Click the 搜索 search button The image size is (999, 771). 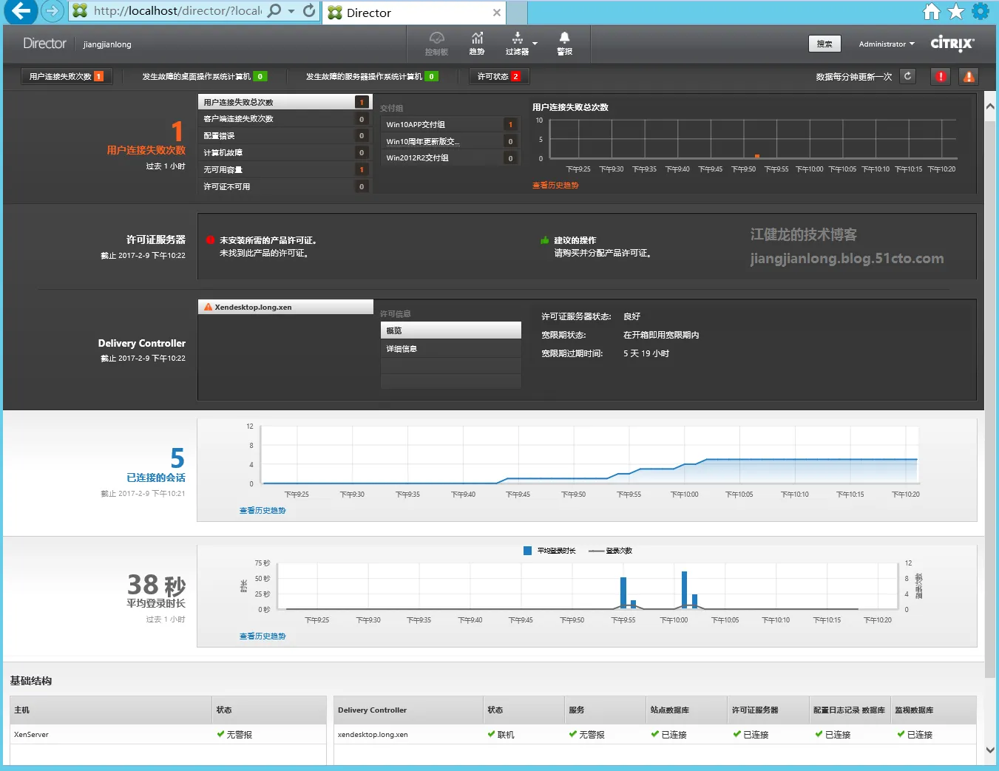[824, 44]
